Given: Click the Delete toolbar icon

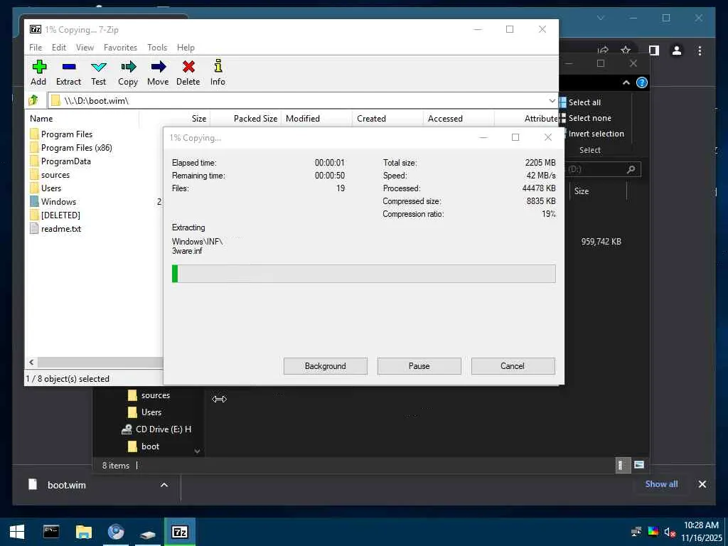Looking at the screenshot, I should pyautogui.click(x=188, y=73).
